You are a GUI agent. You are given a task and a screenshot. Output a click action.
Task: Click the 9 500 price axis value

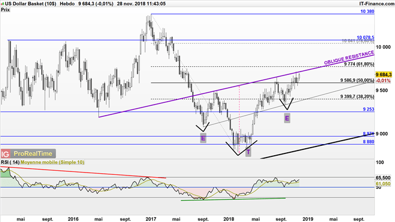[x=382, y=91]
